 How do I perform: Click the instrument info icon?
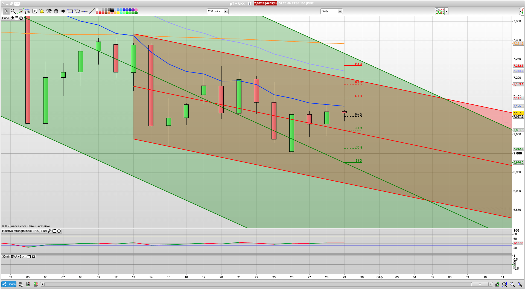pyautogui.click(x=250, y=4)
